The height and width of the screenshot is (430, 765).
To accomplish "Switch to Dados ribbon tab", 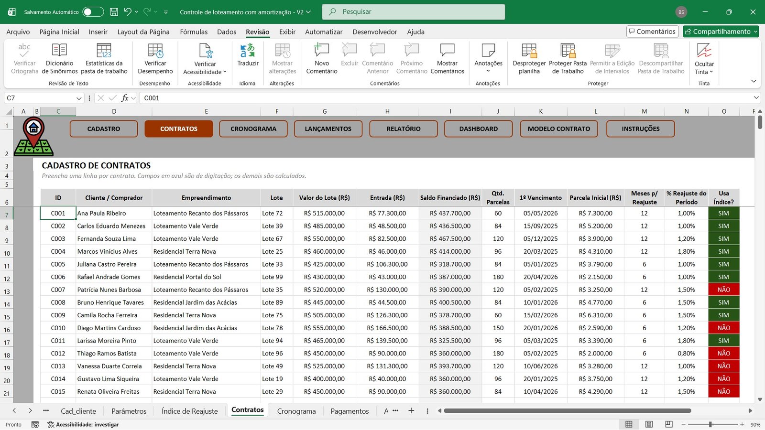I will click(227, 32).
